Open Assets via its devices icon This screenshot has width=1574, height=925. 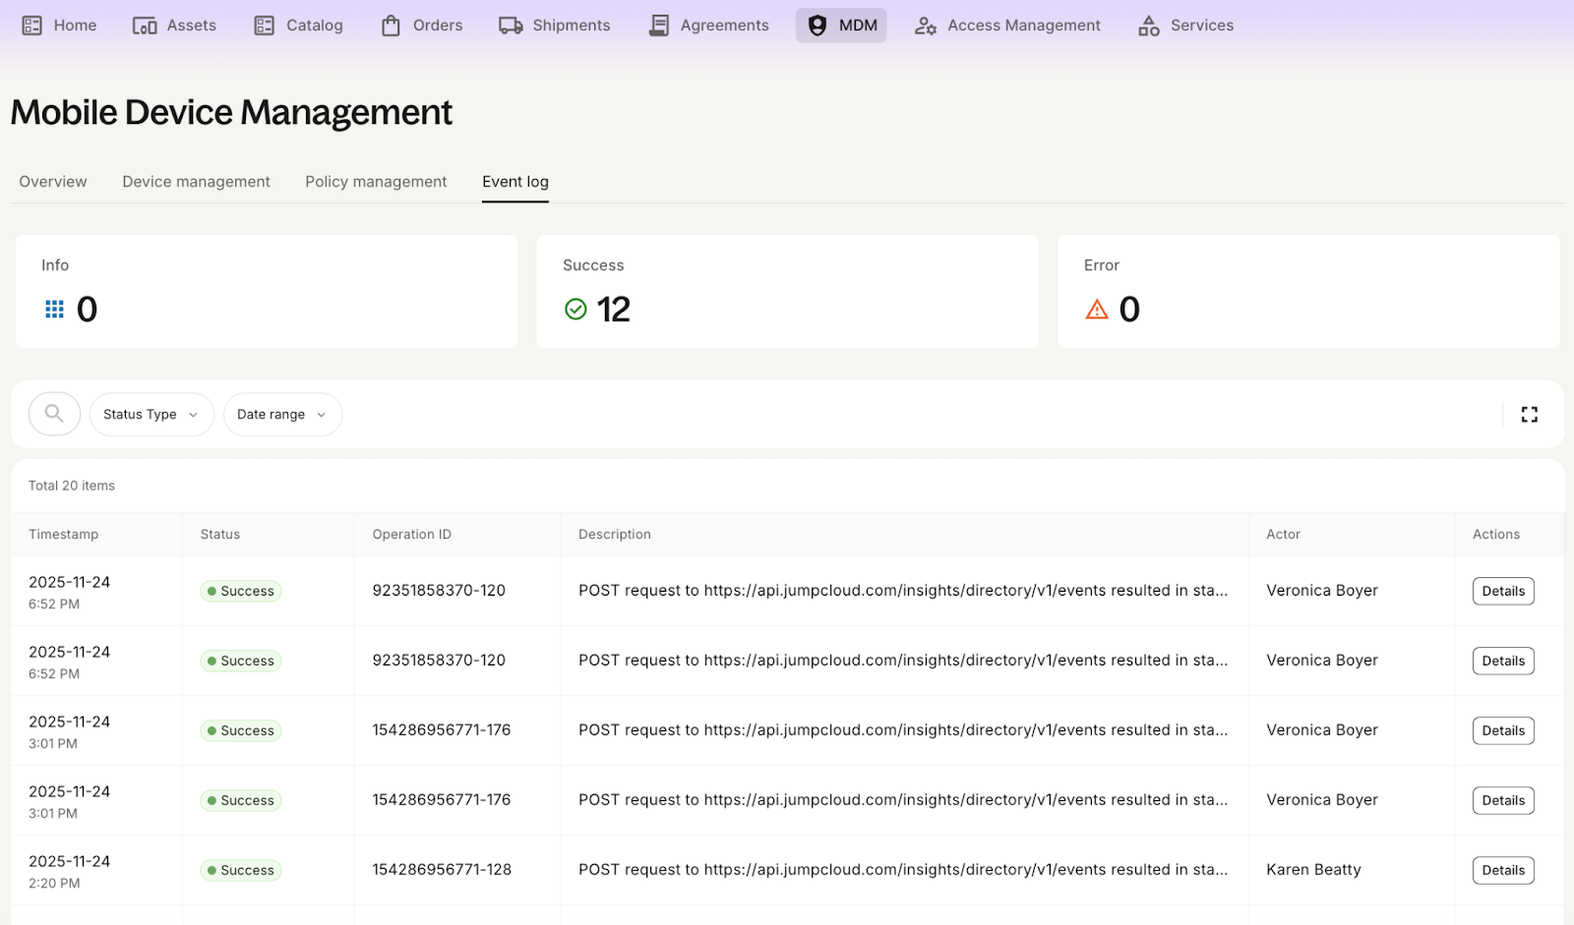pos(145,26)
